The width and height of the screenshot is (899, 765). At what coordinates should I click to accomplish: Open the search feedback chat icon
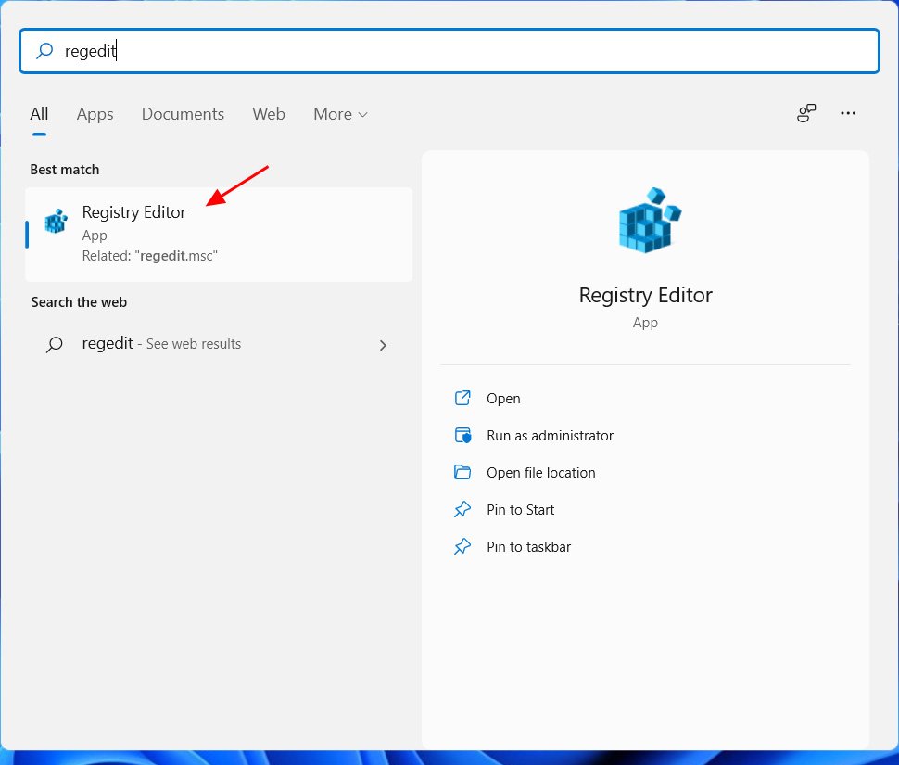click(806, 113)
